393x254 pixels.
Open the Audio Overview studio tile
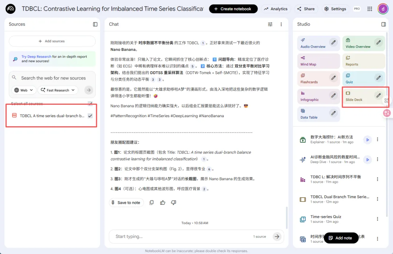click(318, 43)
